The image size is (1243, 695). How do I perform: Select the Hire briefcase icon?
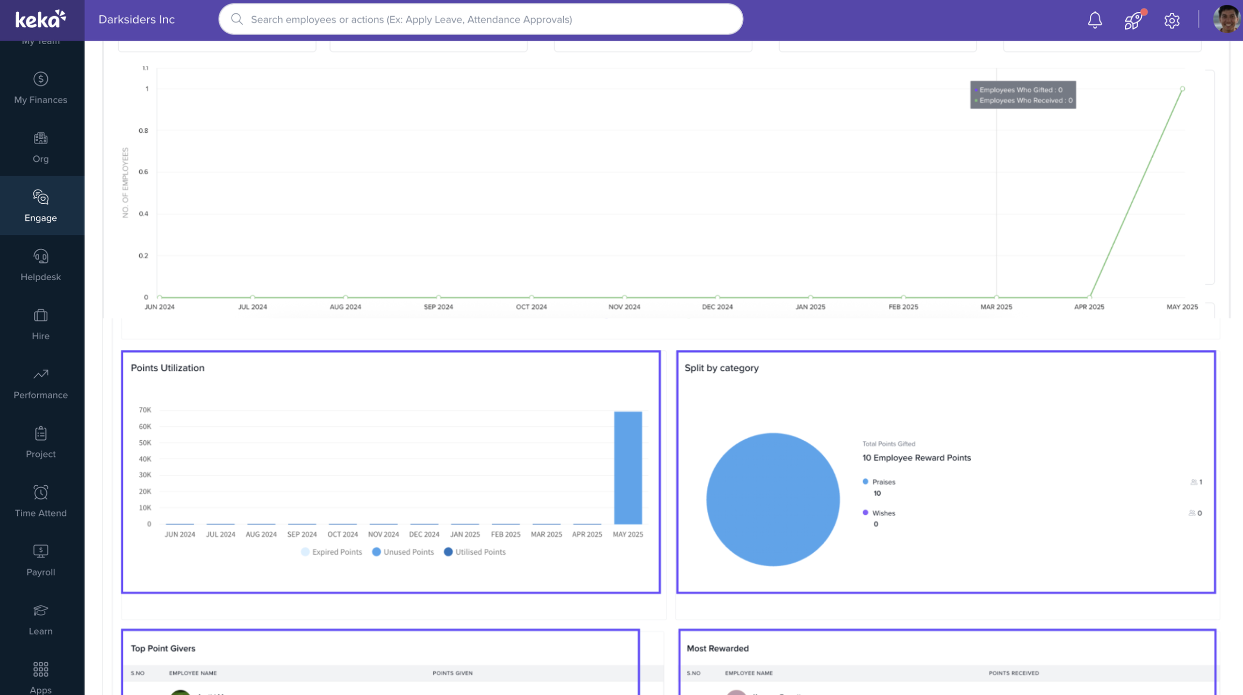(41, 316)
